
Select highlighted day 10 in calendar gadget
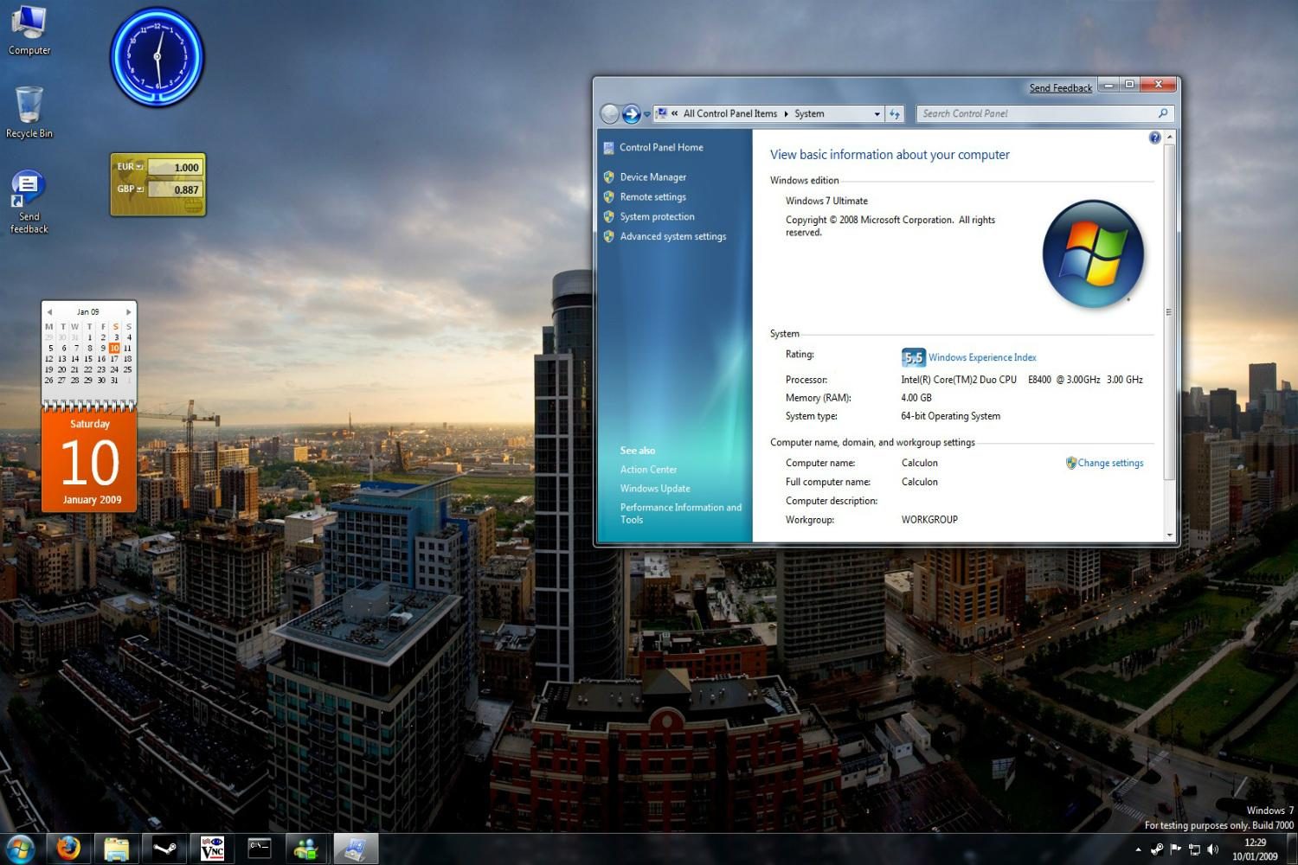coord(114,348)
